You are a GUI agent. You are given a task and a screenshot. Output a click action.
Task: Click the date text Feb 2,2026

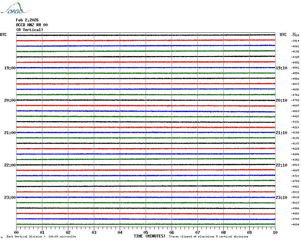(27, 20)
